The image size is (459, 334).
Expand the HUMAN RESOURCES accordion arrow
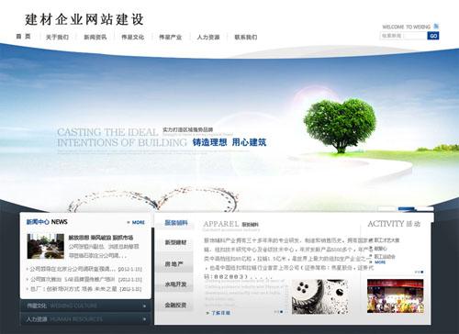click(144, 319)
